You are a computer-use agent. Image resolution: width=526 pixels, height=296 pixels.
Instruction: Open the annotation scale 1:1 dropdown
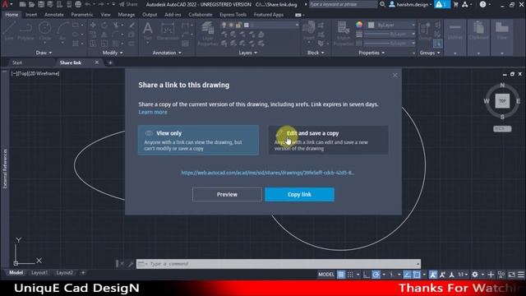(463, 275)
